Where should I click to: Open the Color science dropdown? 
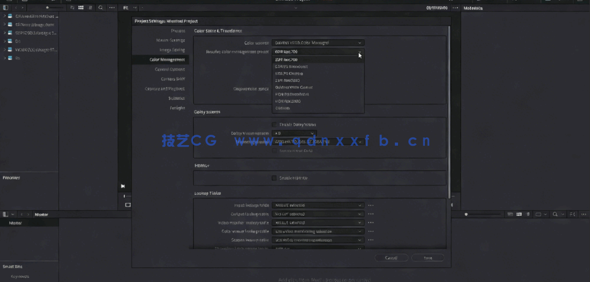click(318, 43)
